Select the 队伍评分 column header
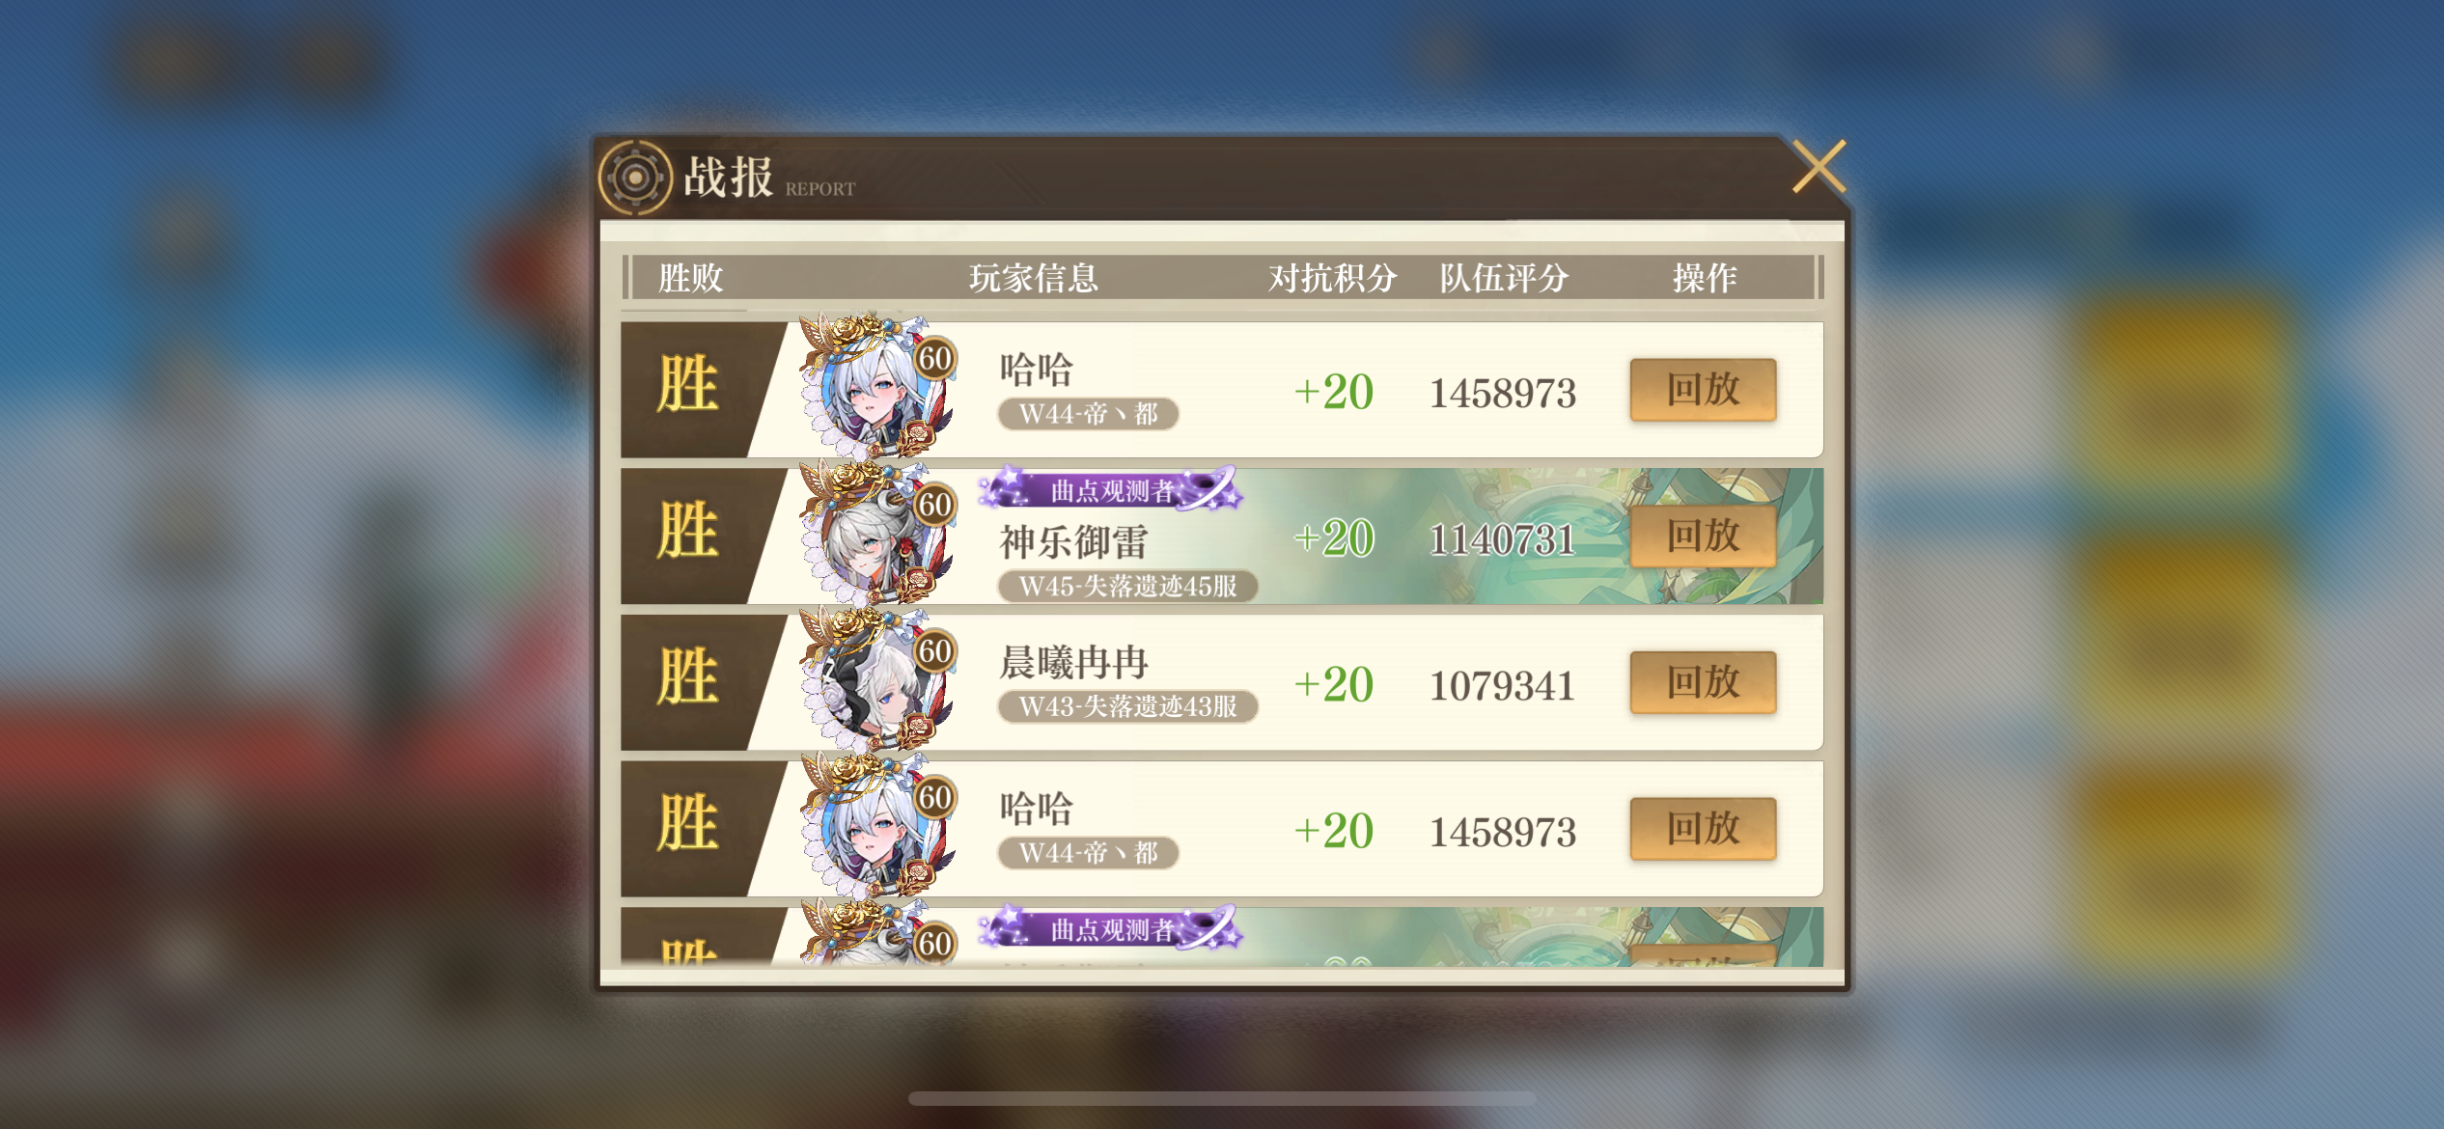Screen dimensions: 2444x1129 coord(1504,278)
